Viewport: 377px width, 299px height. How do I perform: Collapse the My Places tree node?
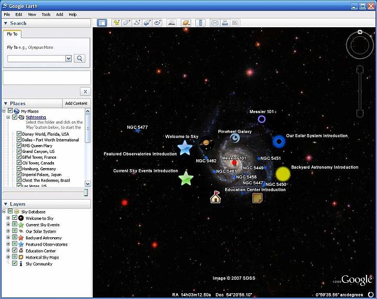[4, 111]
